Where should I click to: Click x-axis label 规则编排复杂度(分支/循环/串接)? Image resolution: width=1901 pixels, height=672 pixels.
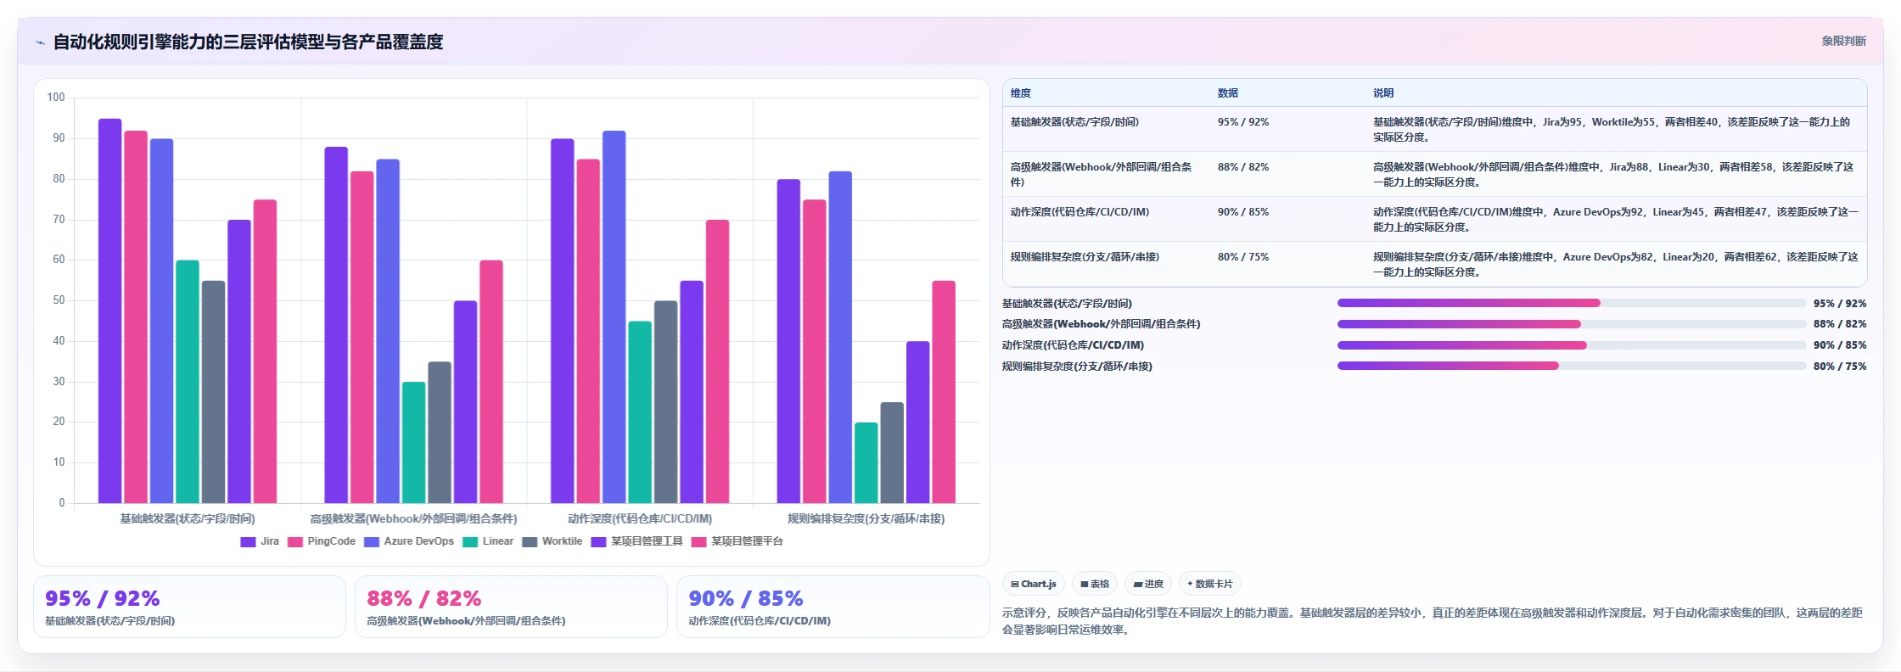coord(866,518)
